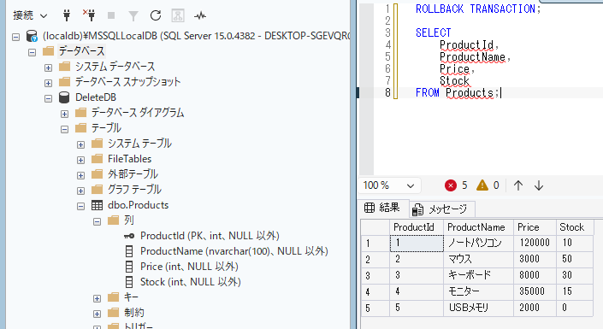Expand データベース ダイアグラム folder
The width and height of the screenshot is (603, 329).
click(x=64, y=114)
